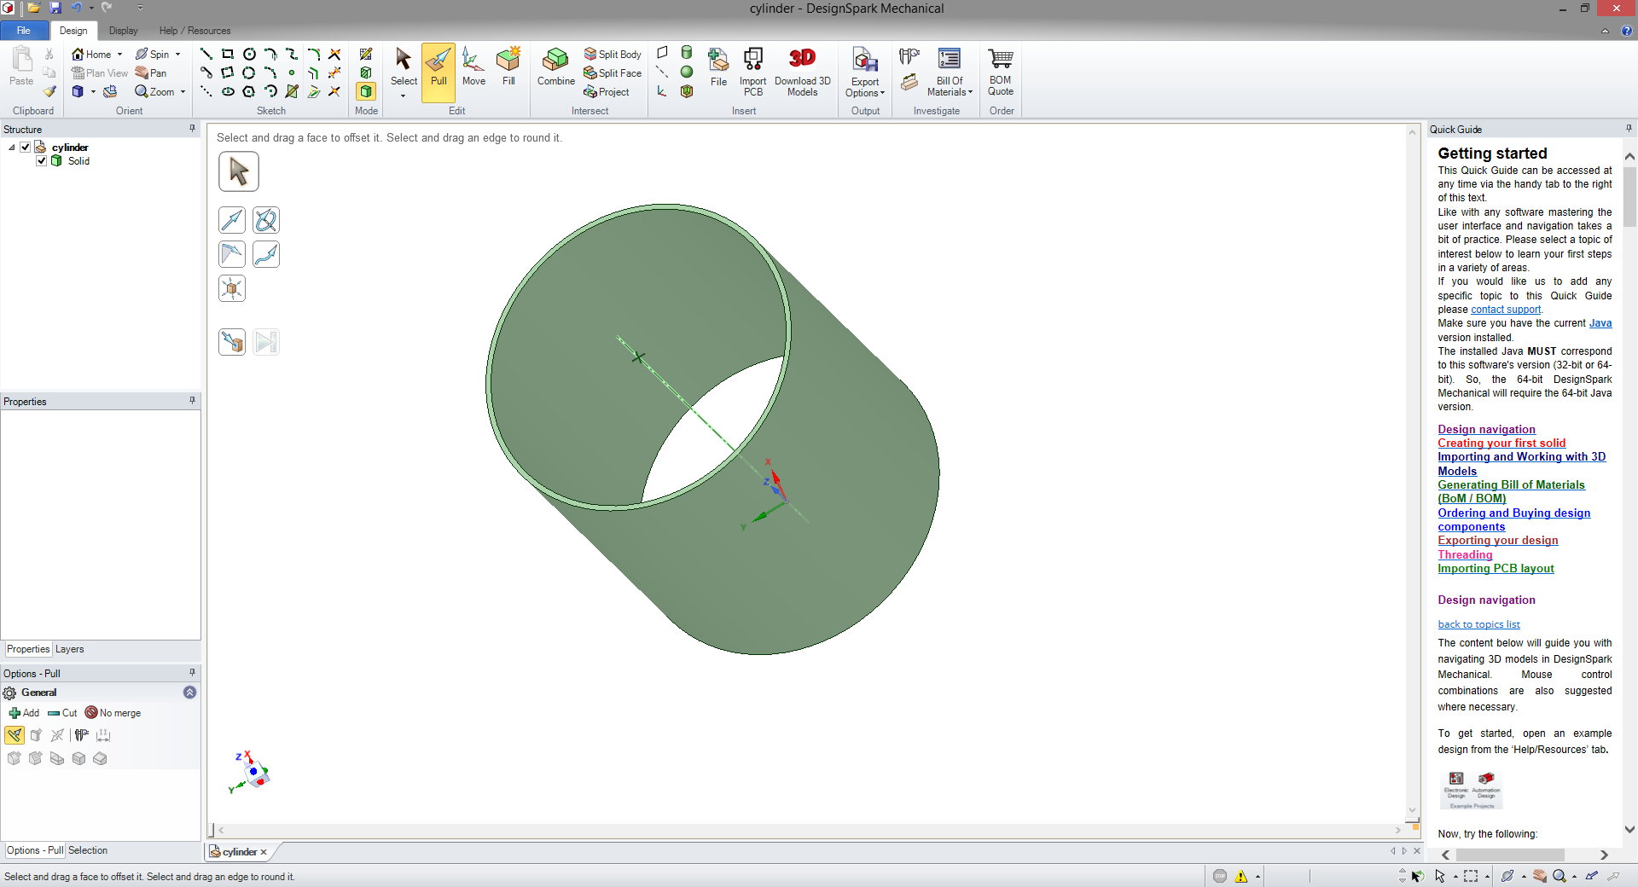
Task: Click the Fill tool icon
Action: coord(508,61)
